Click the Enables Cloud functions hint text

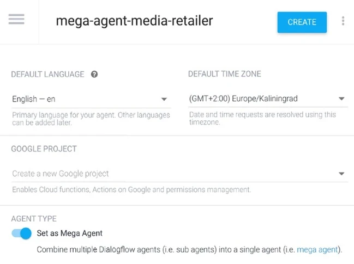(x=131, y=189)
